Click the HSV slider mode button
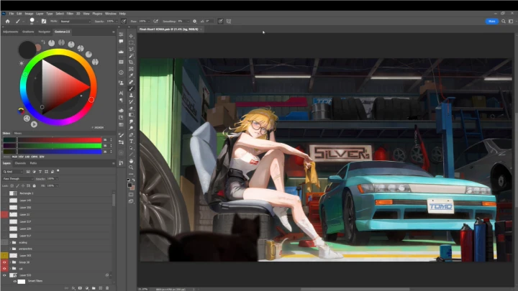Viewport: 518px width, 291px height. tap(21, 157)
